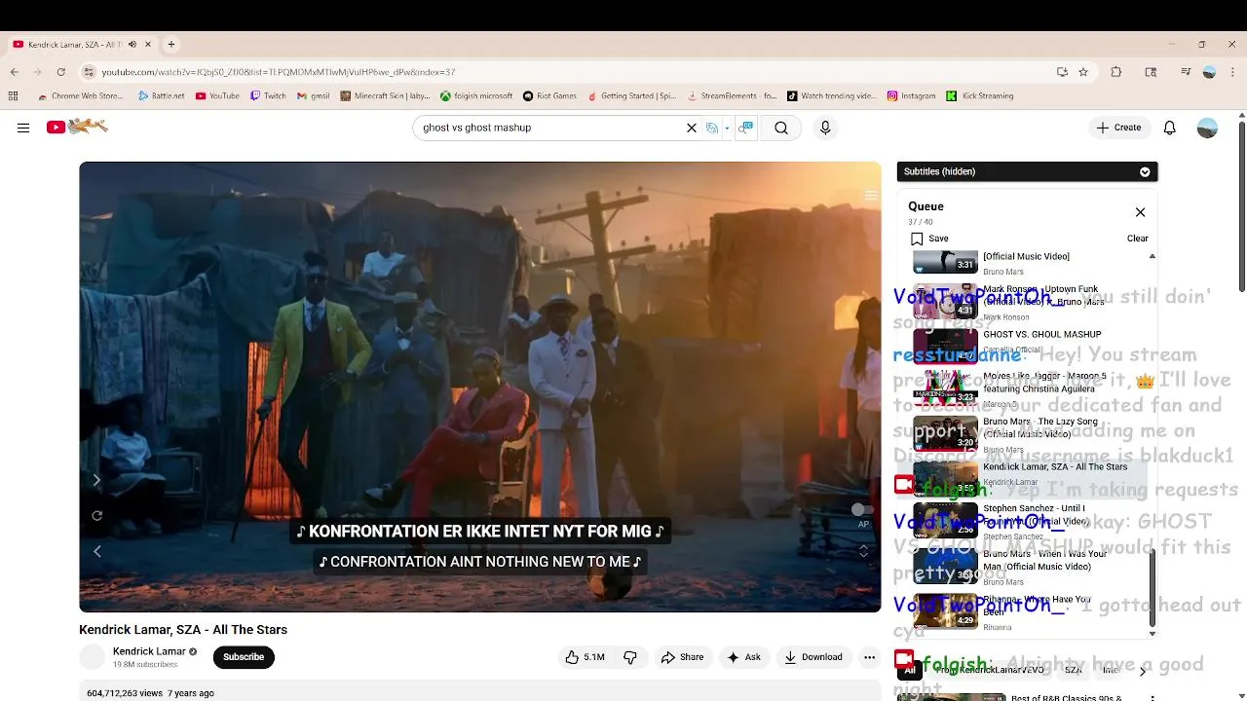Open the notifications bell
The image size is (1247, 701).
[1170, 128]
